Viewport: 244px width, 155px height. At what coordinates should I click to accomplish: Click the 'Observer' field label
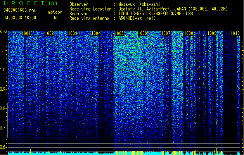tap(79, 4)
